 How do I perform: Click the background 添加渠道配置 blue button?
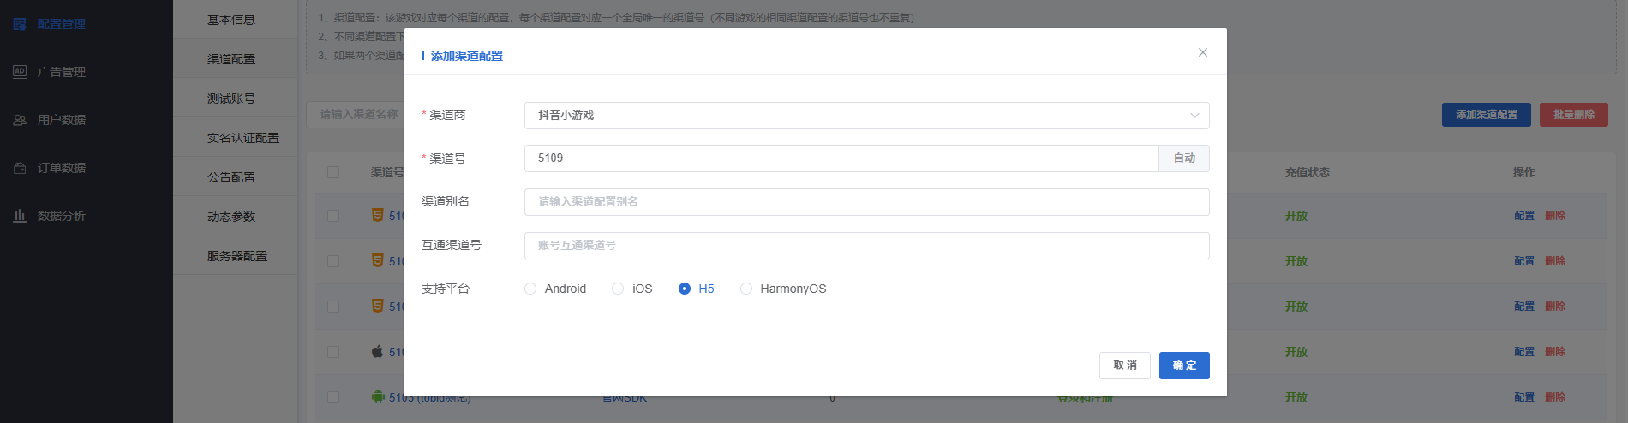(1487, 115)
